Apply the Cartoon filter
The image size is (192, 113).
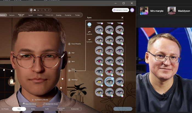12,15
